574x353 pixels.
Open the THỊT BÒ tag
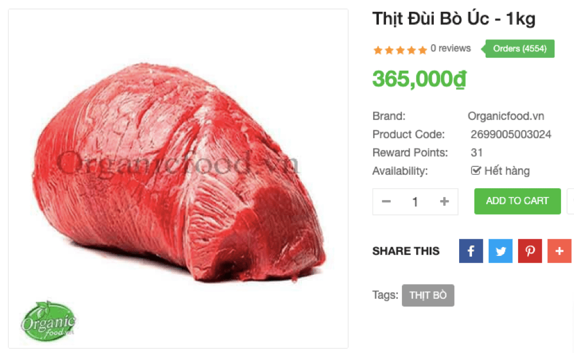[428, 295]
